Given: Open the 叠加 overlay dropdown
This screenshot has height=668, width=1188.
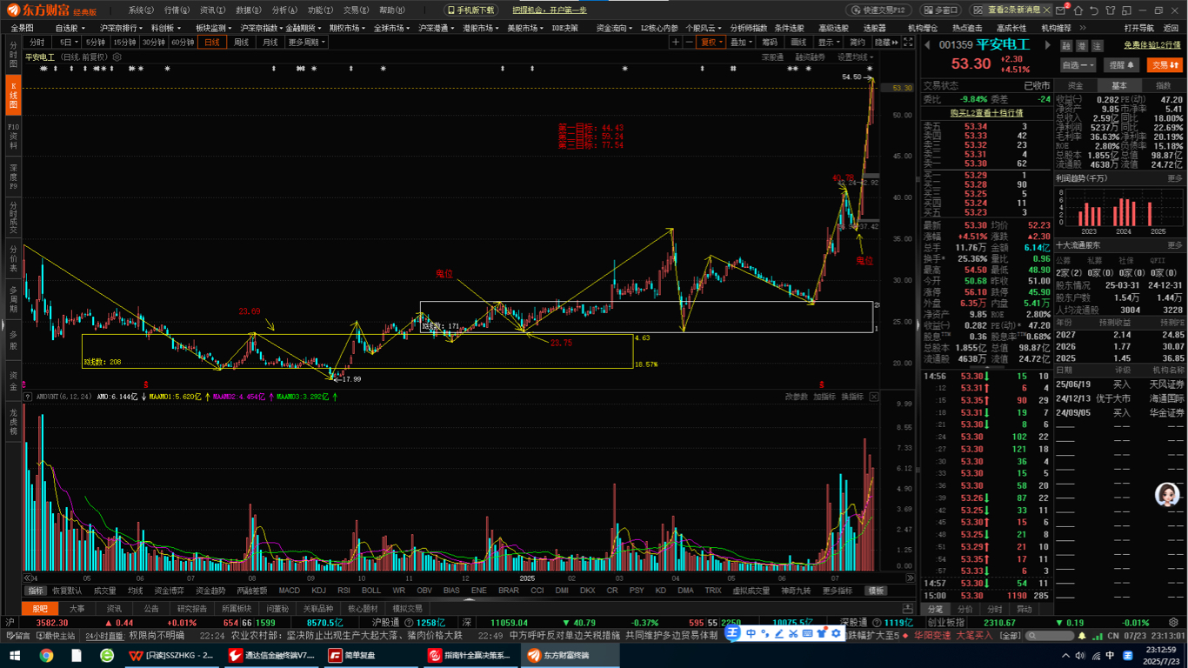Looking at the screenshot, I should click(741, 42).
